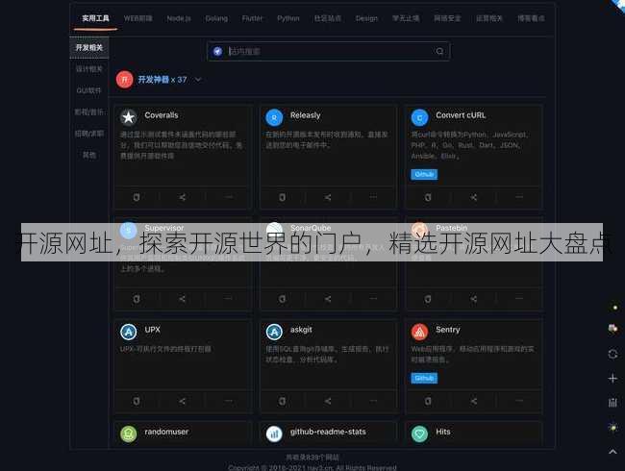Viewport: 625px width, 471px height.
Task: Click the UPX logo icon
Action: [128, 332]
